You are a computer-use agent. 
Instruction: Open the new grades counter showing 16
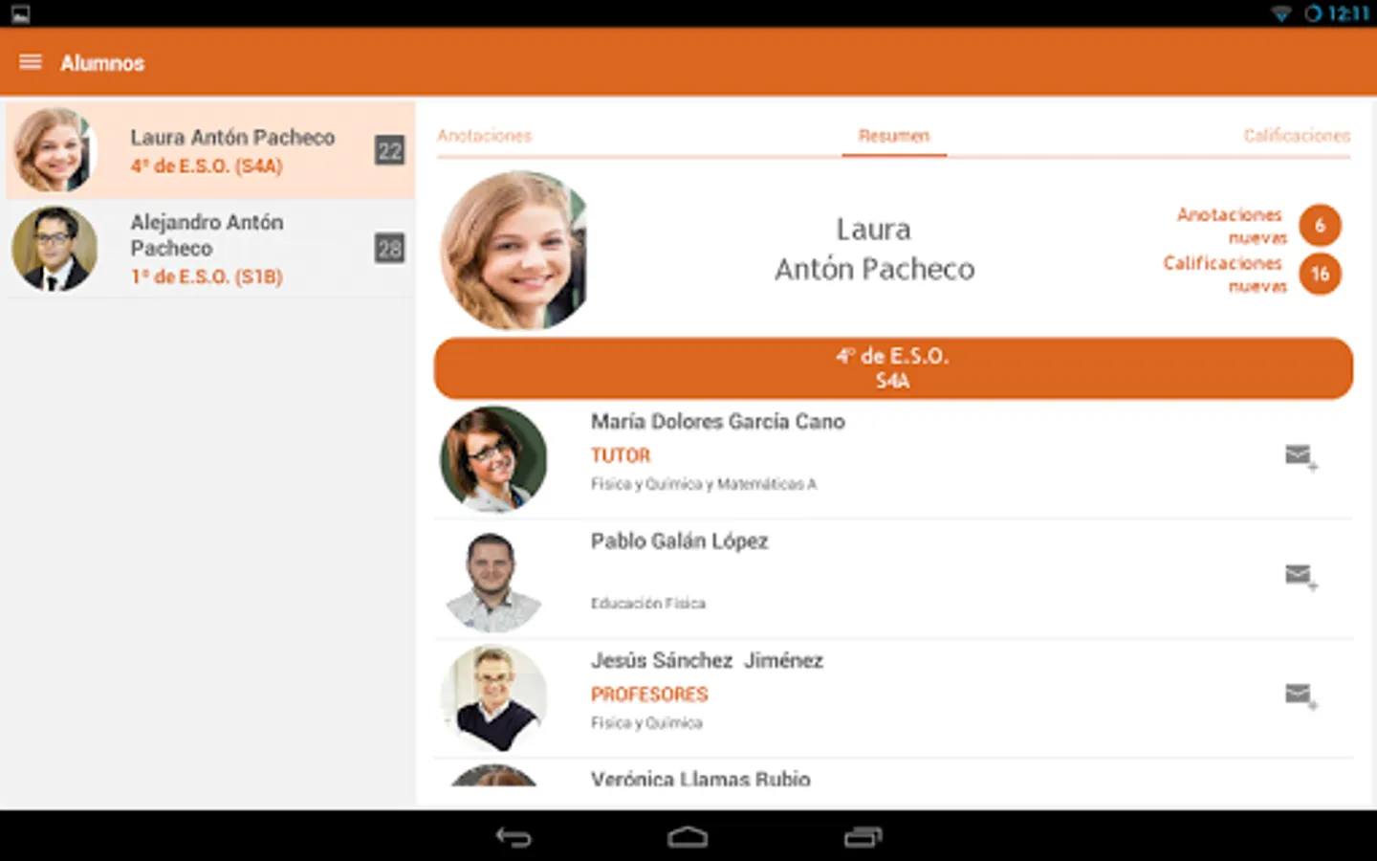coord(1320,275)
